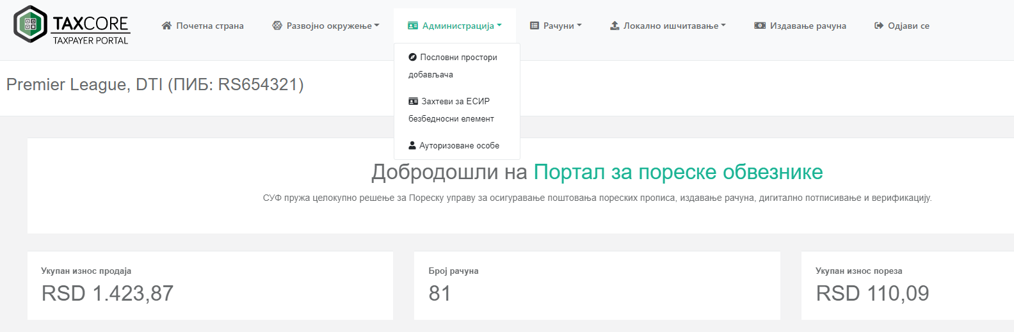
Task: Click the user icon for Ауторизоване особе
Action: [x=412, y=145]
